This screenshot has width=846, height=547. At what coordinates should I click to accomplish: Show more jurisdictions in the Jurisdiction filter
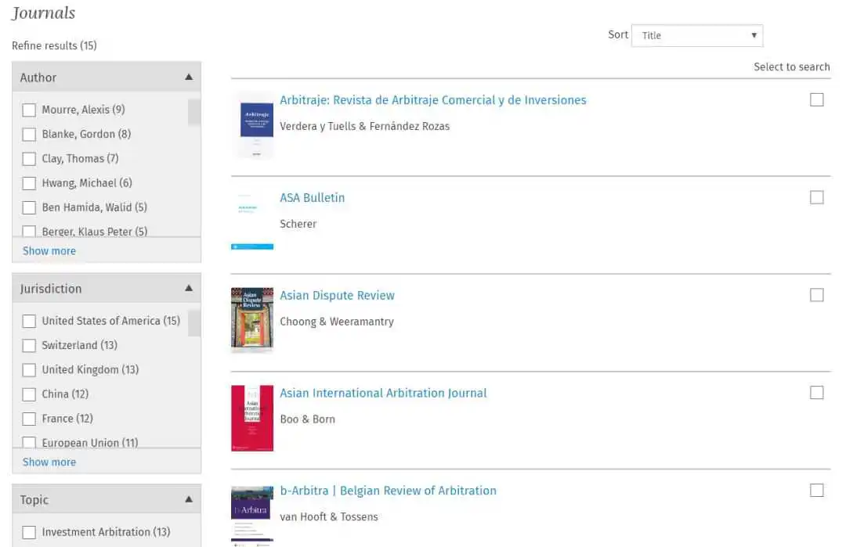pyautogui.click(x=49, y=462)
